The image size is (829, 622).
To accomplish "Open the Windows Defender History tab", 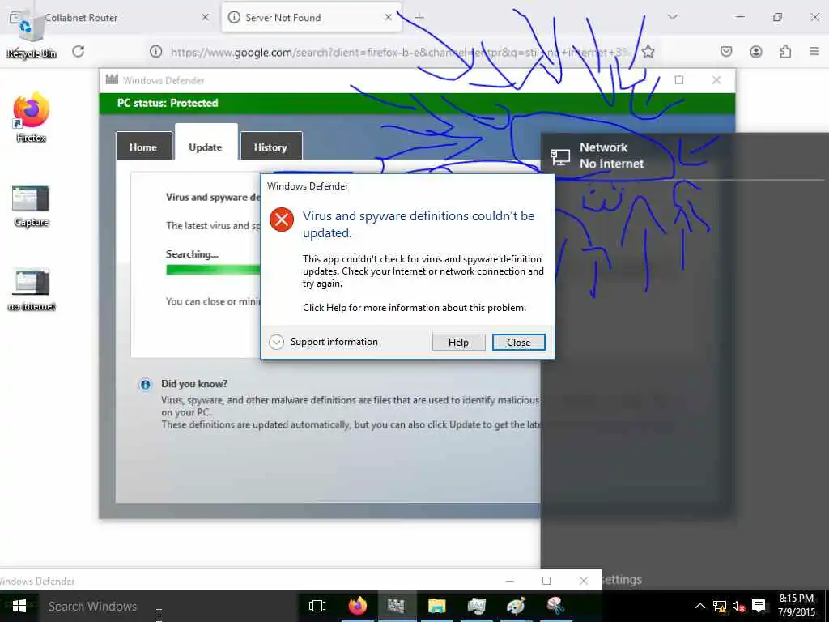I will pos(270,147).
